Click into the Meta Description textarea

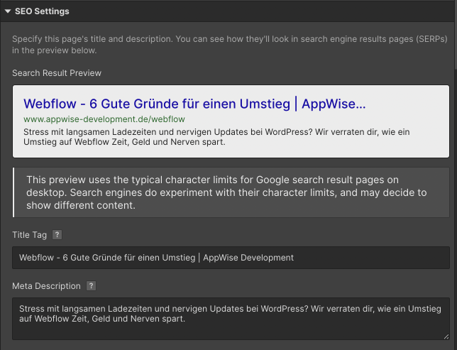click(231, 319)
